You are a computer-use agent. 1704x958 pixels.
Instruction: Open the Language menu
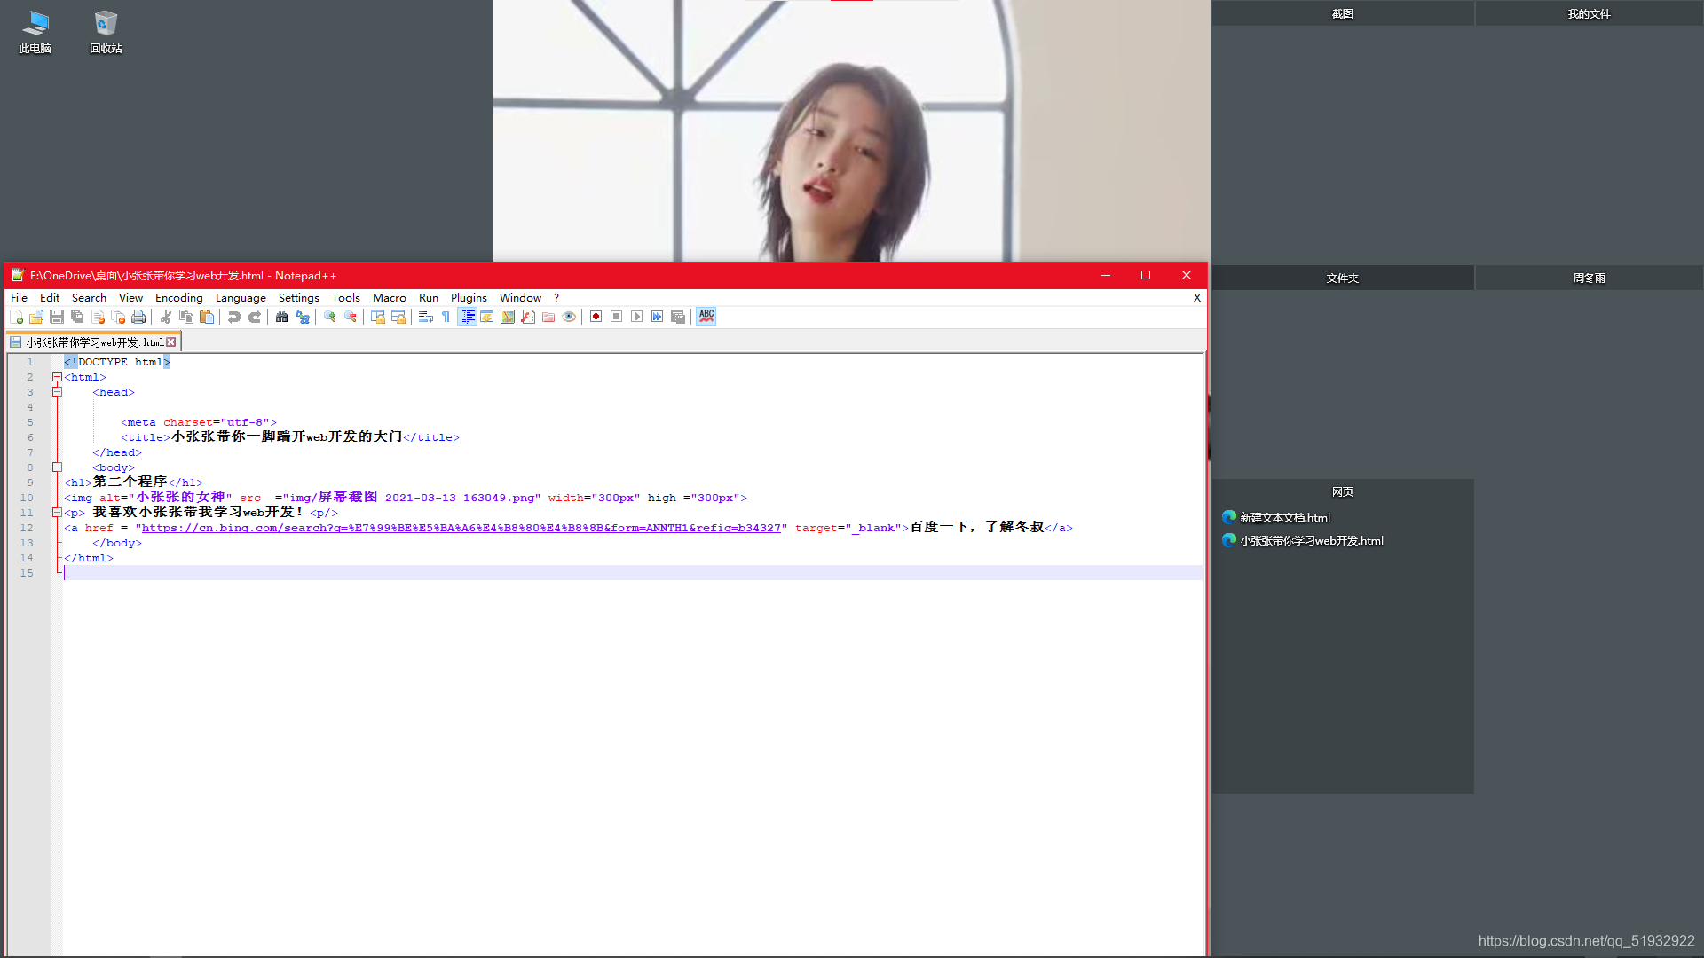pos(239,297)
